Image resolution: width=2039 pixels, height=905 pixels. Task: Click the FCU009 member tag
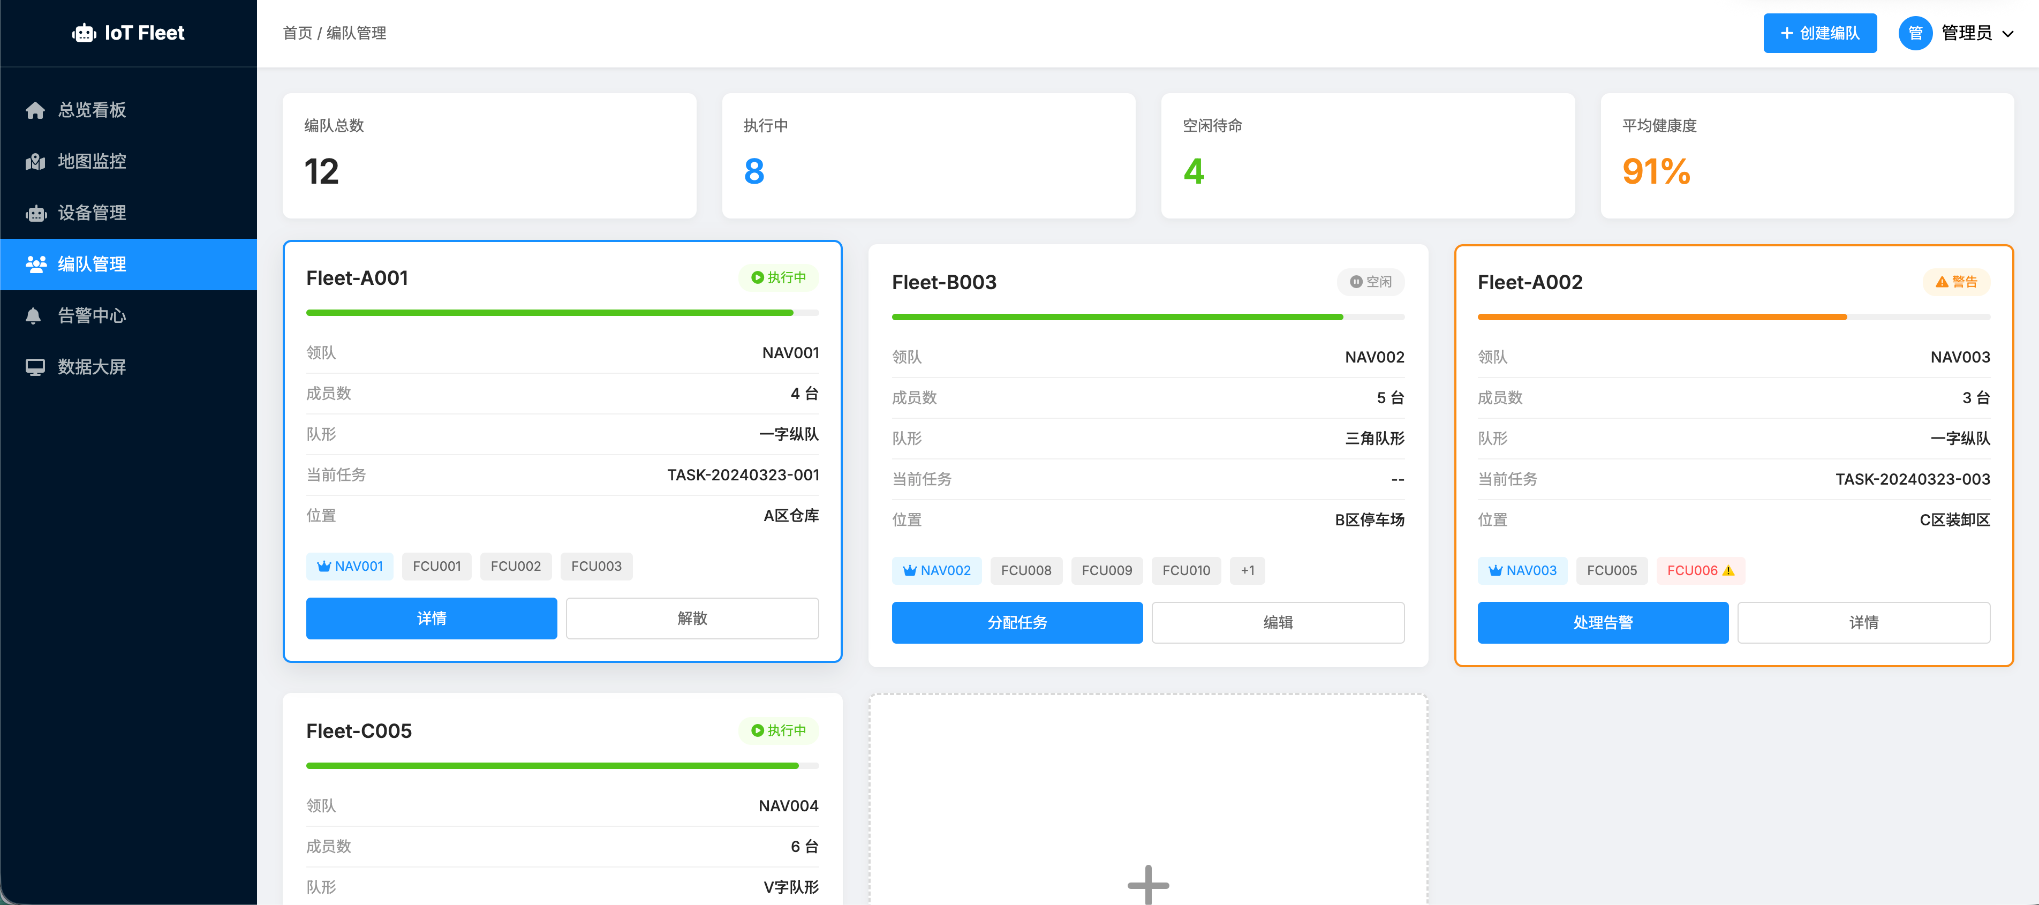pyautogui.click(x=1107, y=570)
